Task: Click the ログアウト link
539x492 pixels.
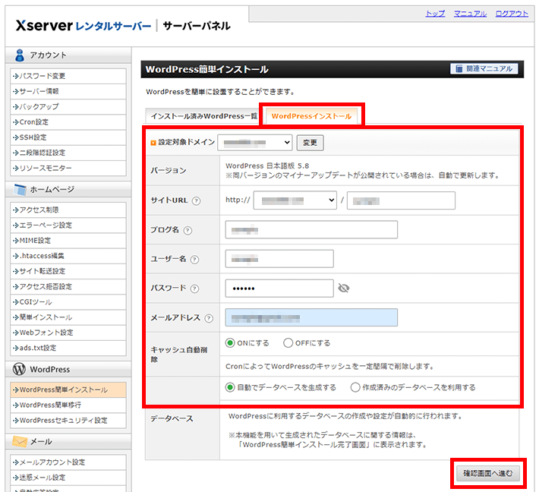Action: pos(512,14)
